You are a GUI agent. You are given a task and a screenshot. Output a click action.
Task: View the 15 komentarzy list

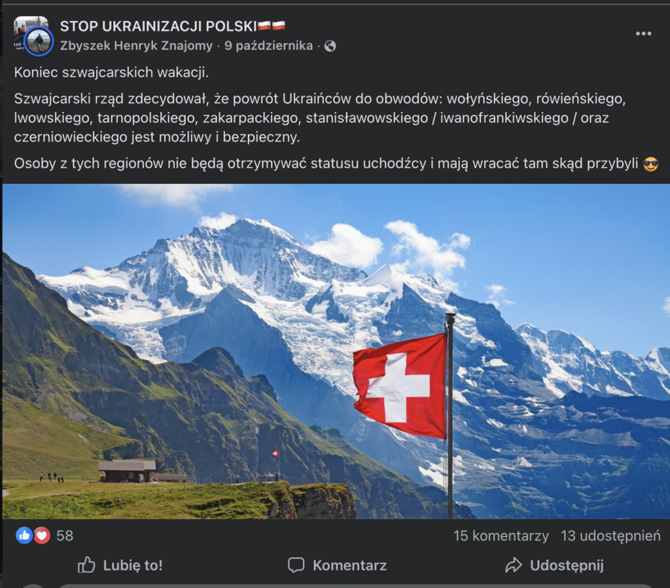click(501, 536)
